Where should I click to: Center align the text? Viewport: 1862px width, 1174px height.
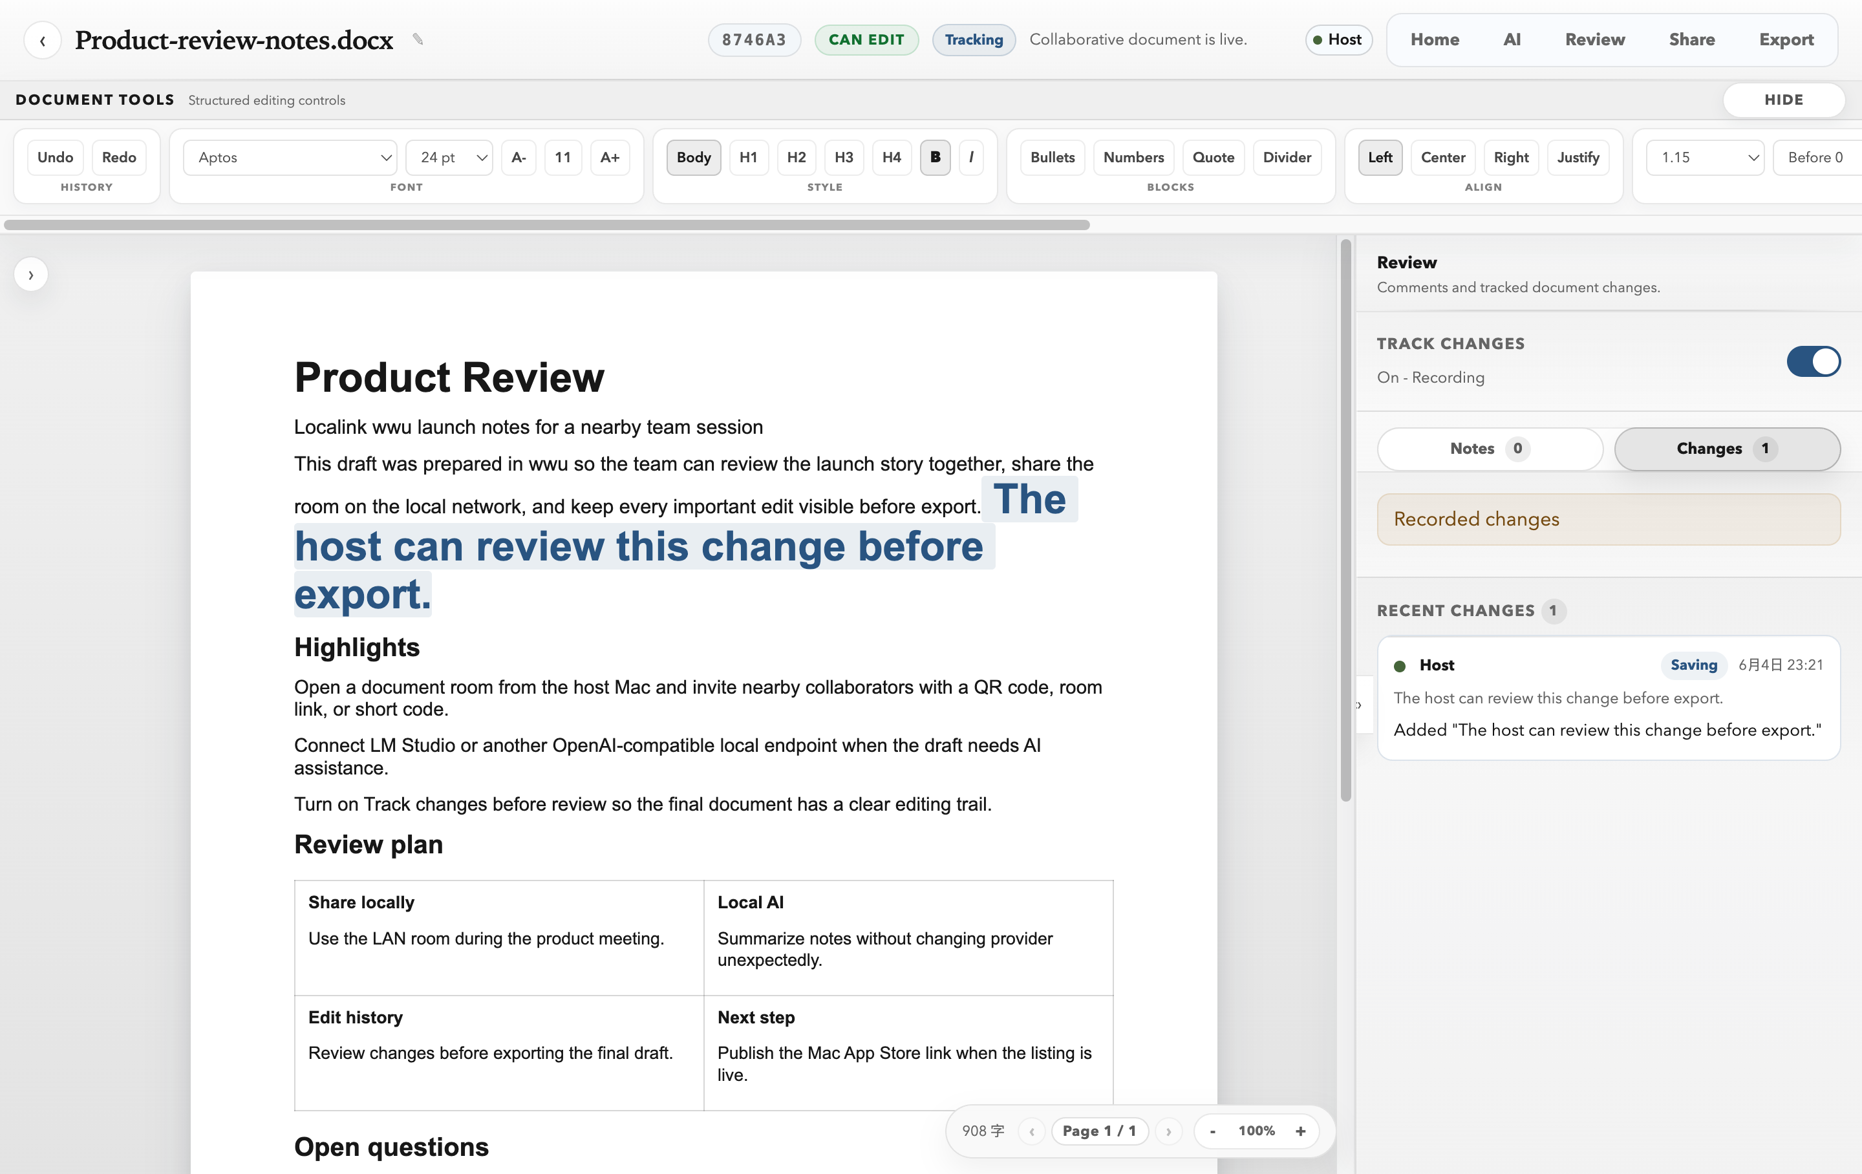pyautogui.click(x=1443, y=157)
